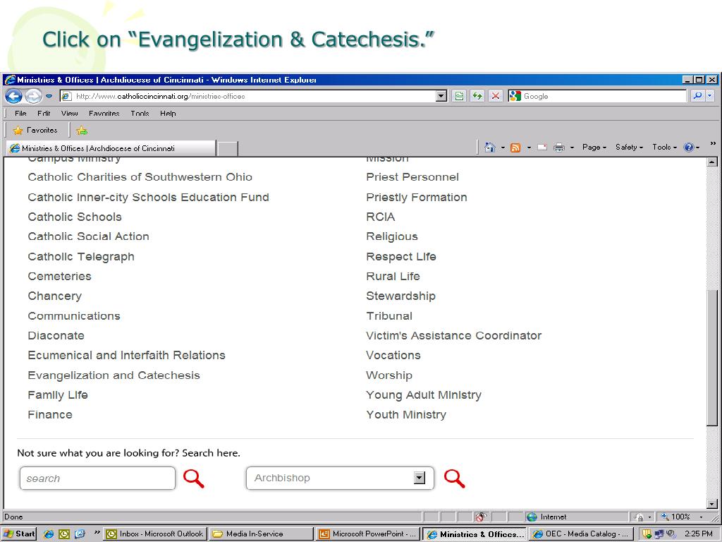722x542 pixels.
Task: Click the 2:25 PM system clock
Action: (699, 534)
